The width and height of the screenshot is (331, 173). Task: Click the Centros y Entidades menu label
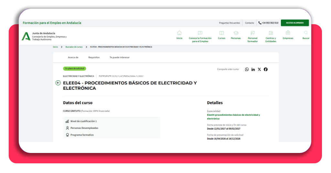271,40
